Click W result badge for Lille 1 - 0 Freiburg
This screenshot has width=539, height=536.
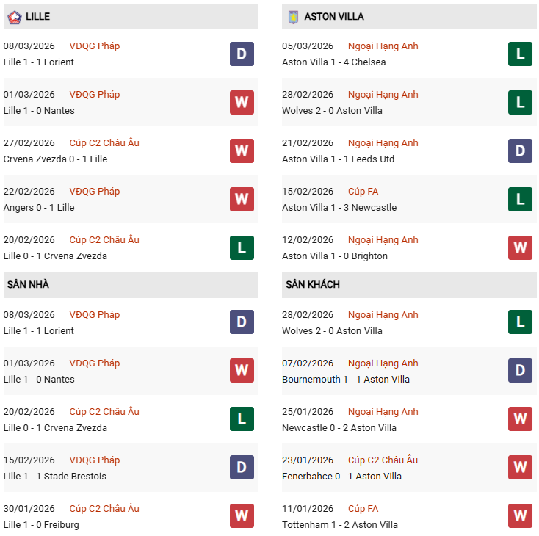tap(242, 516)
